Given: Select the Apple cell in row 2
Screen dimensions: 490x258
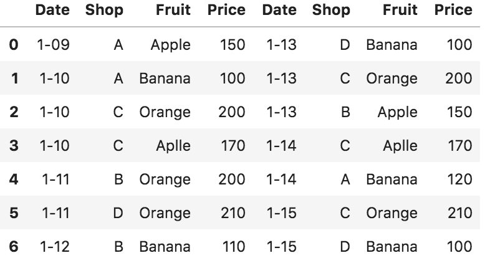Looking at the screenshot, I should tap(398, 112).
